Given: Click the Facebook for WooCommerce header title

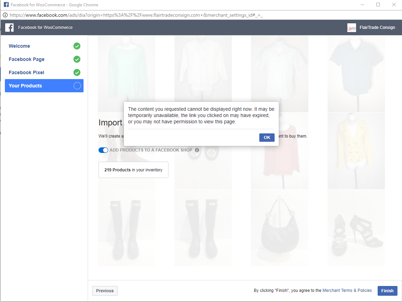Looking at the screenshot, I should [45, 28].
